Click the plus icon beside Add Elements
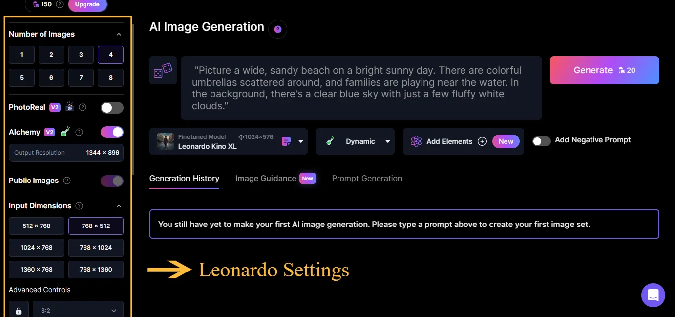 [x=482, y=141]
